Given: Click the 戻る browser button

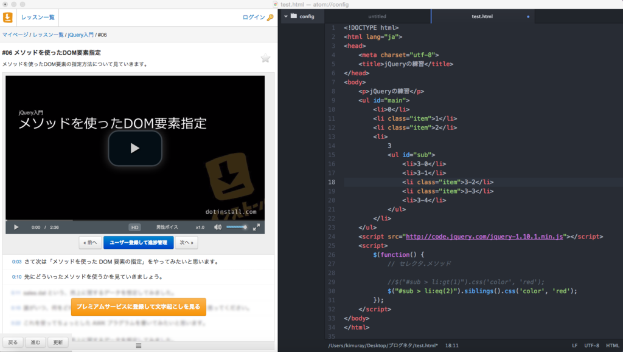Looking at the screenshot, I should (x=13, y=342).
